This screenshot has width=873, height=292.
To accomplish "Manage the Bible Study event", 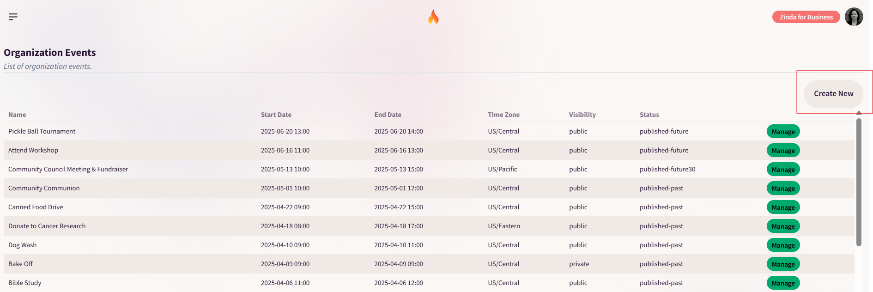I will (783, 283).
